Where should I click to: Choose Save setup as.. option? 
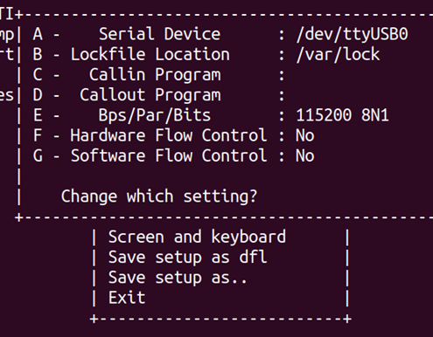[x=178, y=278]
